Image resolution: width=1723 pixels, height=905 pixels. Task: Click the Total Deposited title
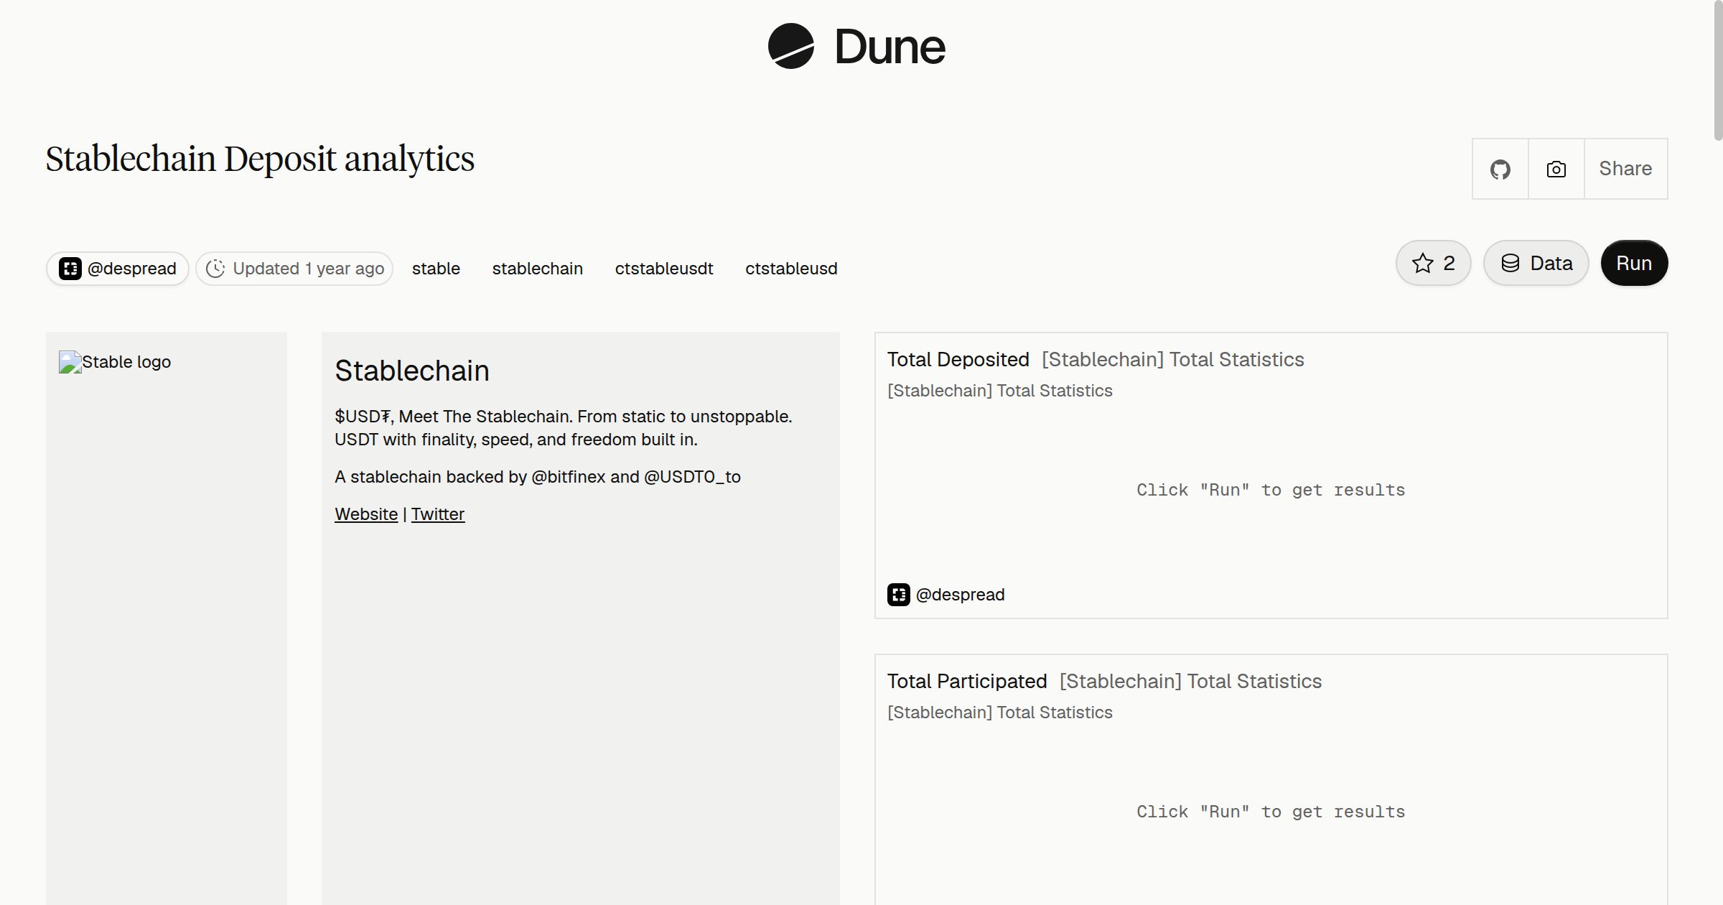958,359
